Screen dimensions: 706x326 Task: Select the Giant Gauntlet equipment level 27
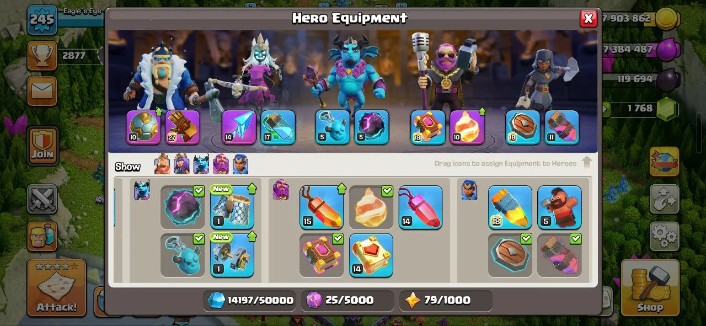[183, 127]
